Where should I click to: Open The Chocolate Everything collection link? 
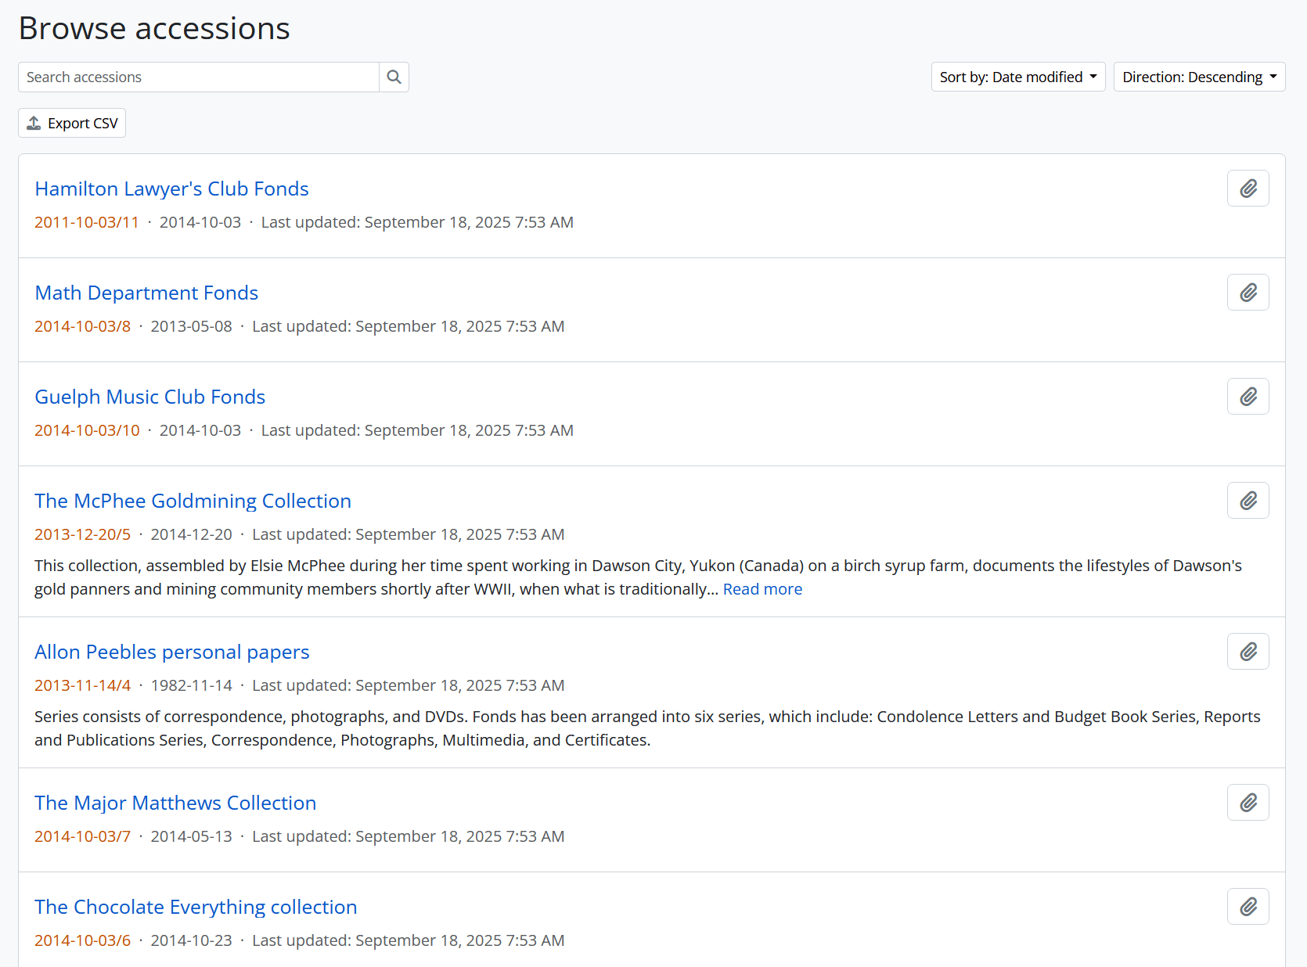click(x=196, y=907)
